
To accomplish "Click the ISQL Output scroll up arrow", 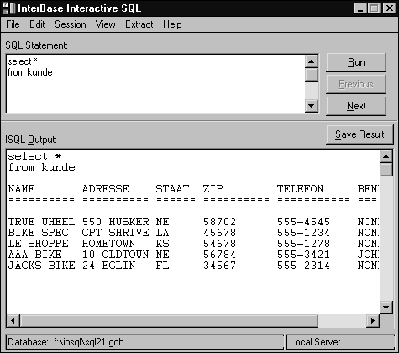I will click(x=386, y=156).
